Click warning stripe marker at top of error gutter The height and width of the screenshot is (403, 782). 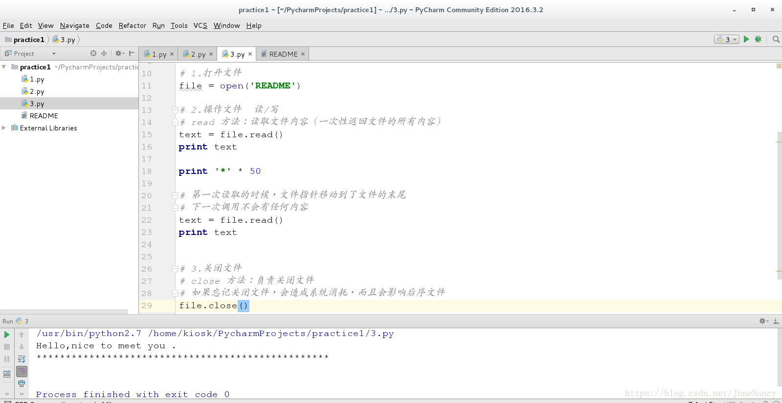[779, 65]
